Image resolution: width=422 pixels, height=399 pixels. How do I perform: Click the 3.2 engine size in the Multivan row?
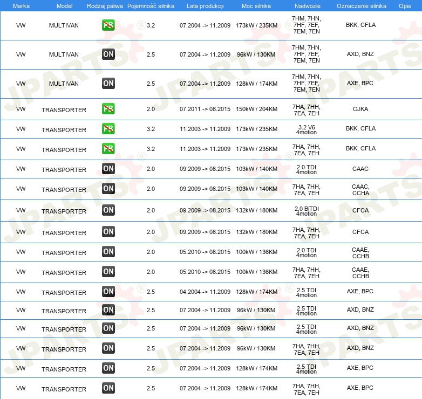coord(151,25)
